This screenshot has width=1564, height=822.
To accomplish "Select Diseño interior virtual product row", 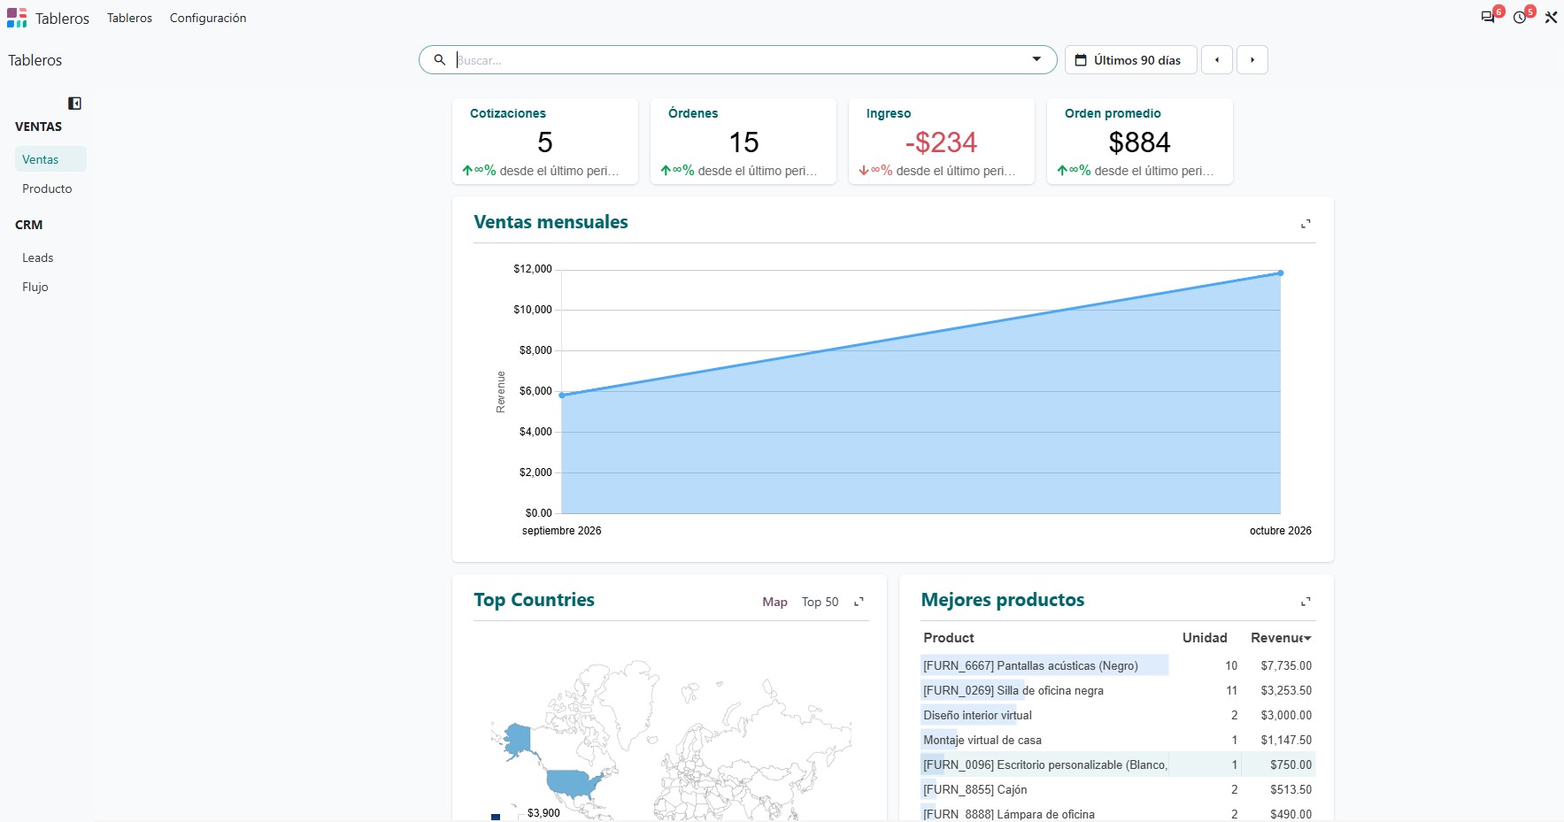I will [1117, 715].
